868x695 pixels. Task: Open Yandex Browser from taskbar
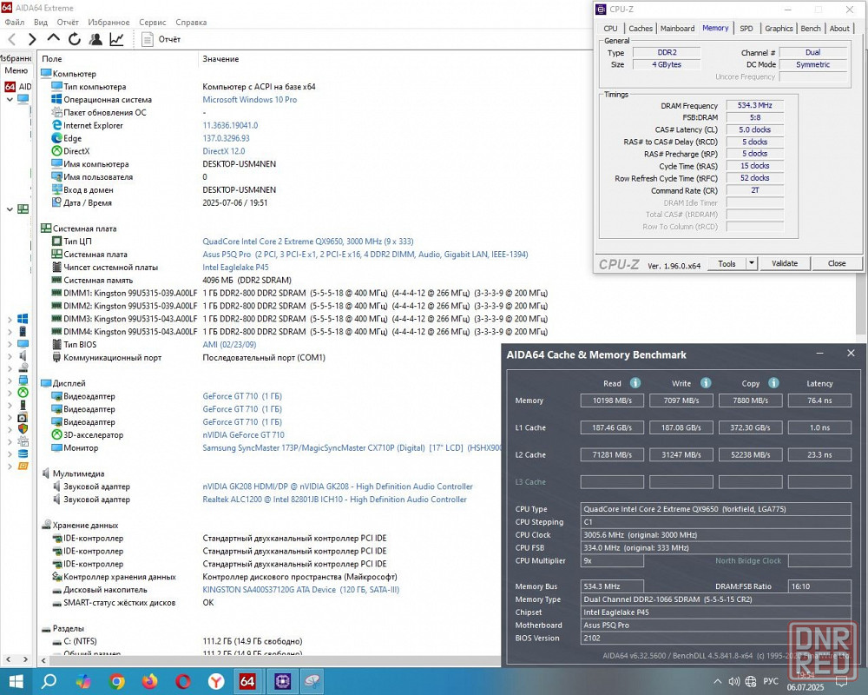(216, 681)
